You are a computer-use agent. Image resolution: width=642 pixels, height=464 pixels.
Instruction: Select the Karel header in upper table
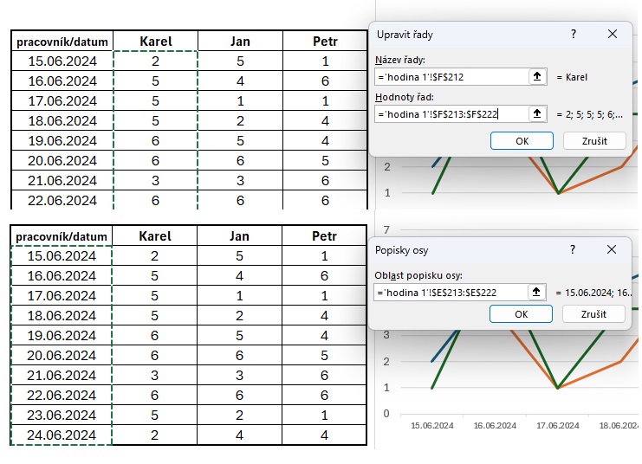[x=156, y=41]
